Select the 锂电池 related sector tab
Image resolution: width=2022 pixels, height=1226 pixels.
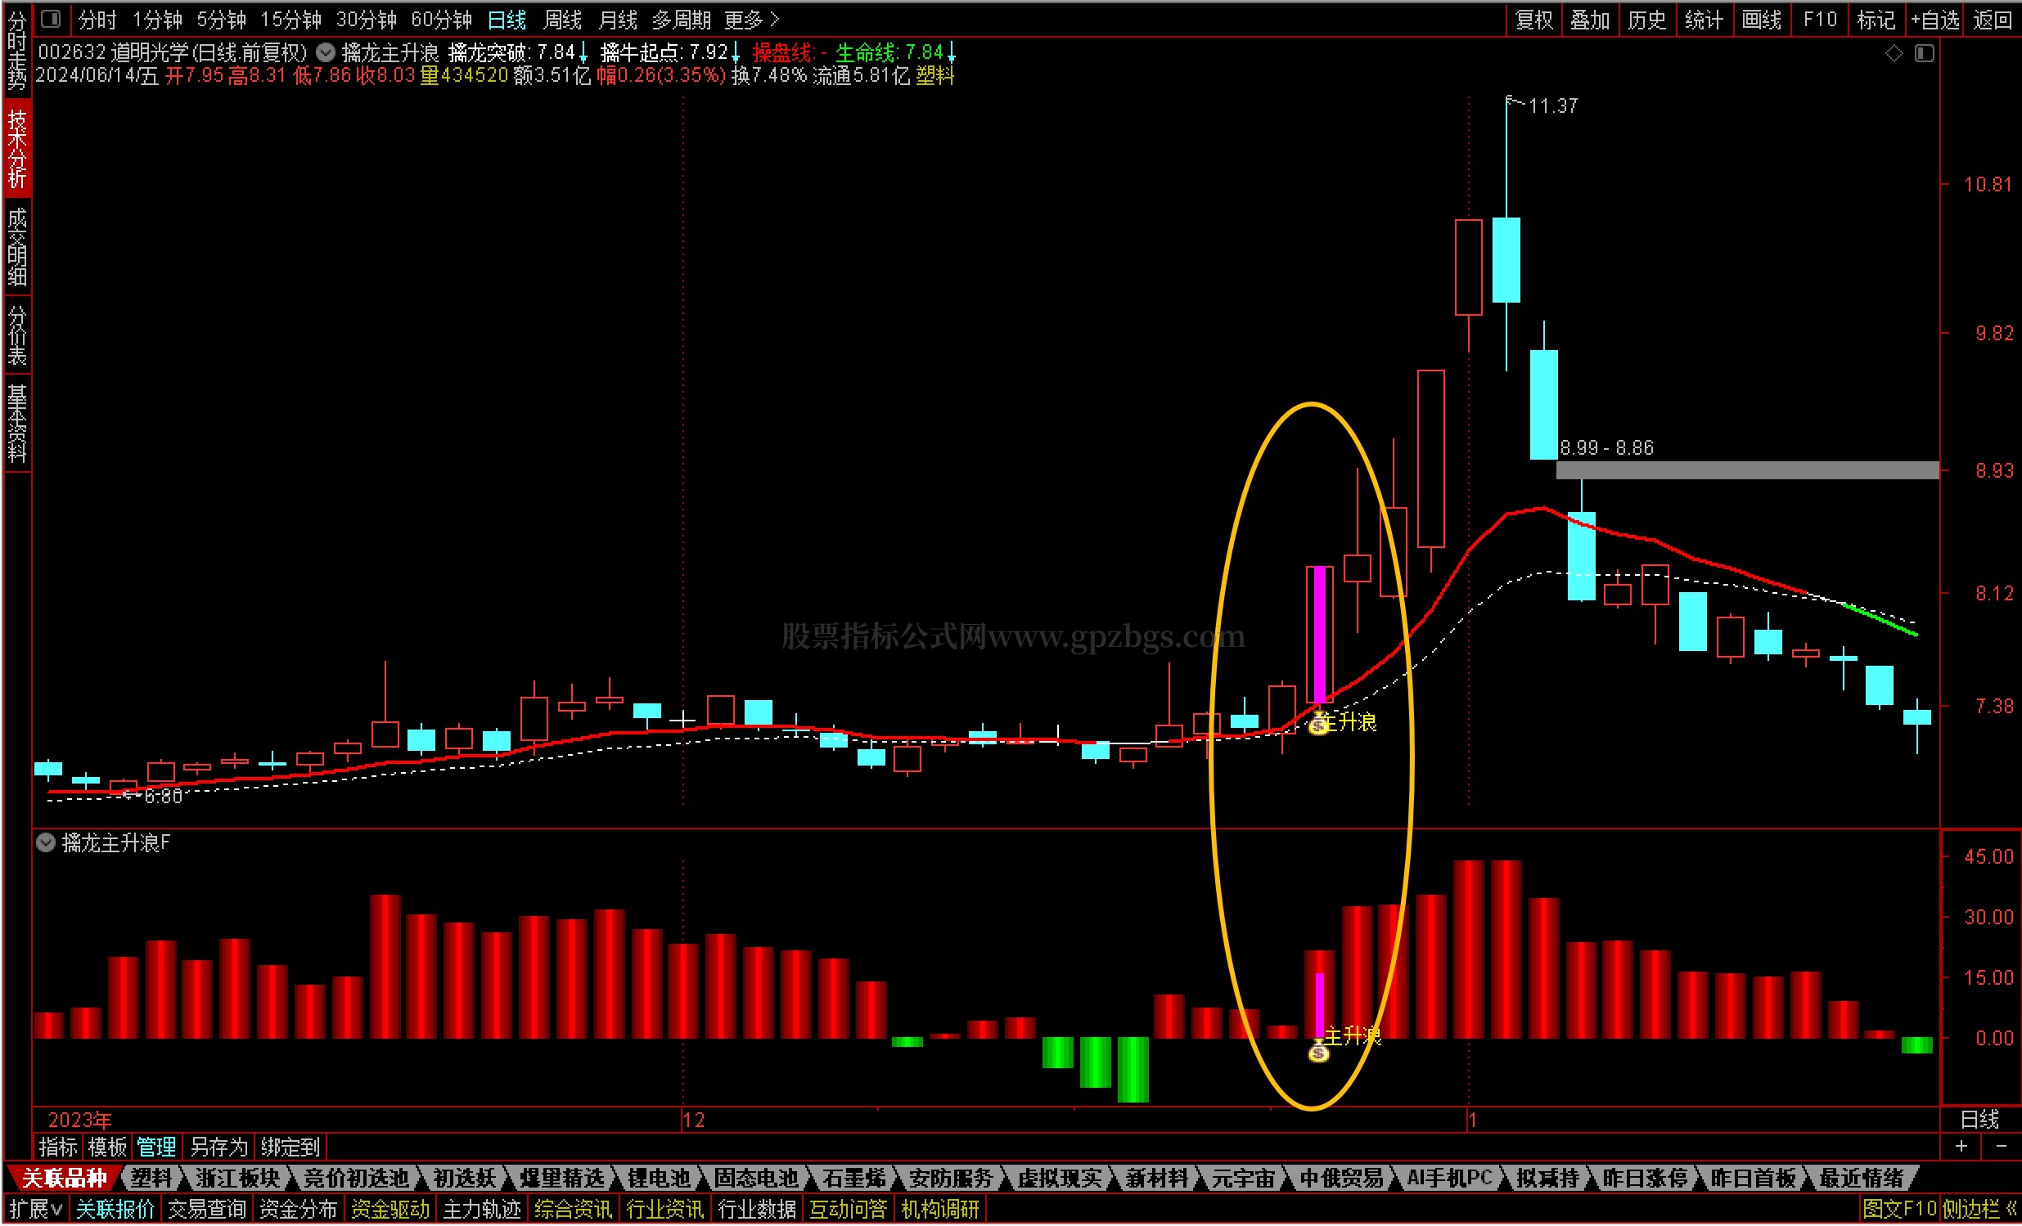pos(659,1179)
